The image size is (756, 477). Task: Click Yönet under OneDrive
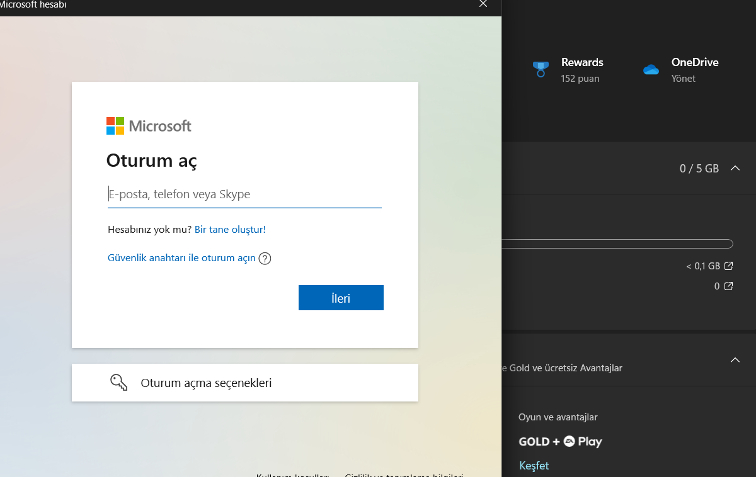click(x=684, y=79)
